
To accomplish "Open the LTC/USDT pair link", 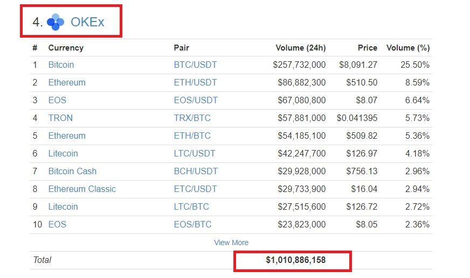I will (x=195, y=153).
